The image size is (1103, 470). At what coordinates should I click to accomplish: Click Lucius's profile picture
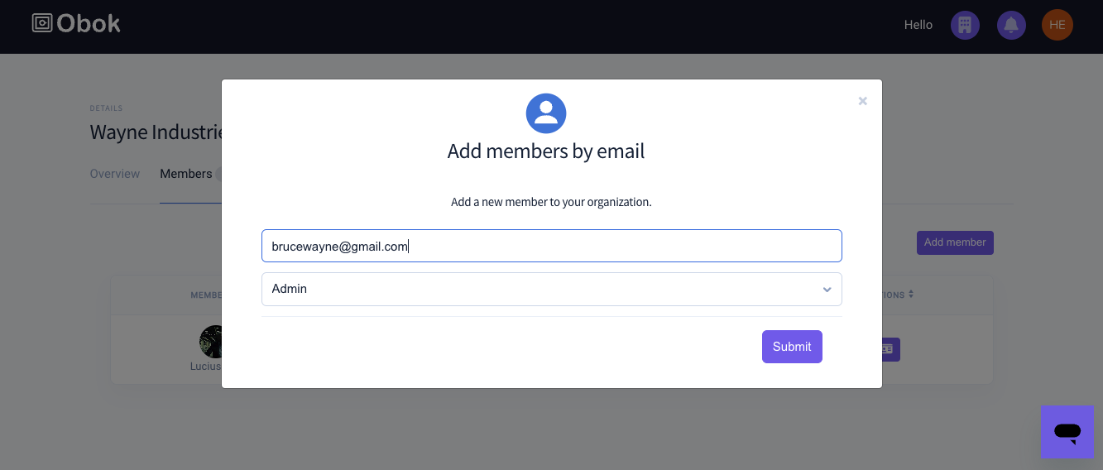(212, 342)
